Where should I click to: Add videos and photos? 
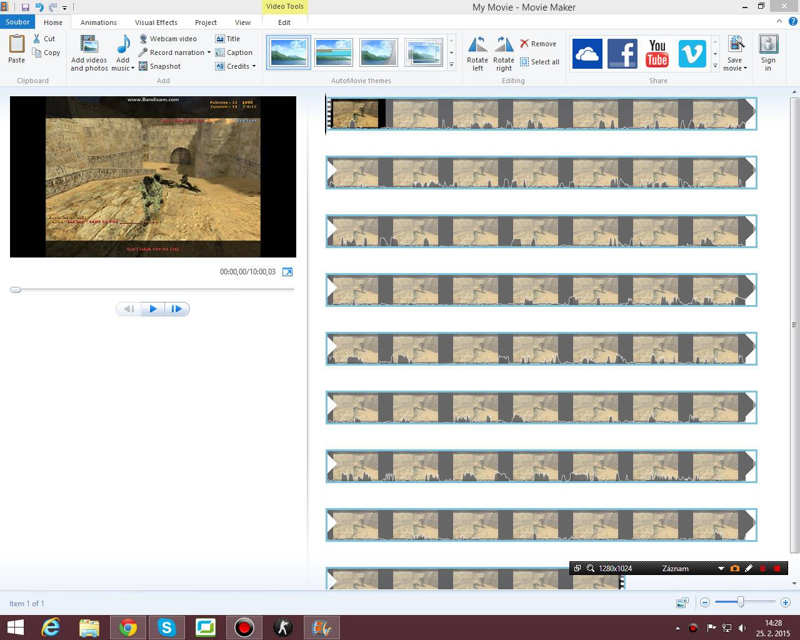point(89,52)
